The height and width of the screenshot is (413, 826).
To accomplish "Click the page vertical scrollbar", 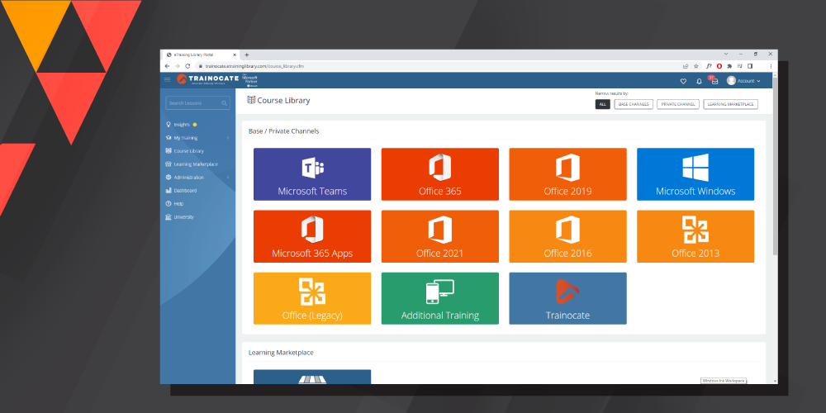I will 775,166.
